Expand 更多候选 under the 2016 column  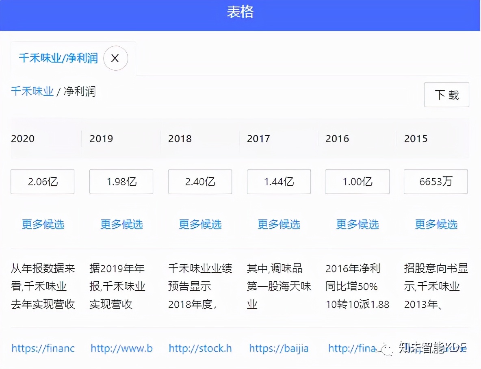pyautogui.click(x=357, y=224)
